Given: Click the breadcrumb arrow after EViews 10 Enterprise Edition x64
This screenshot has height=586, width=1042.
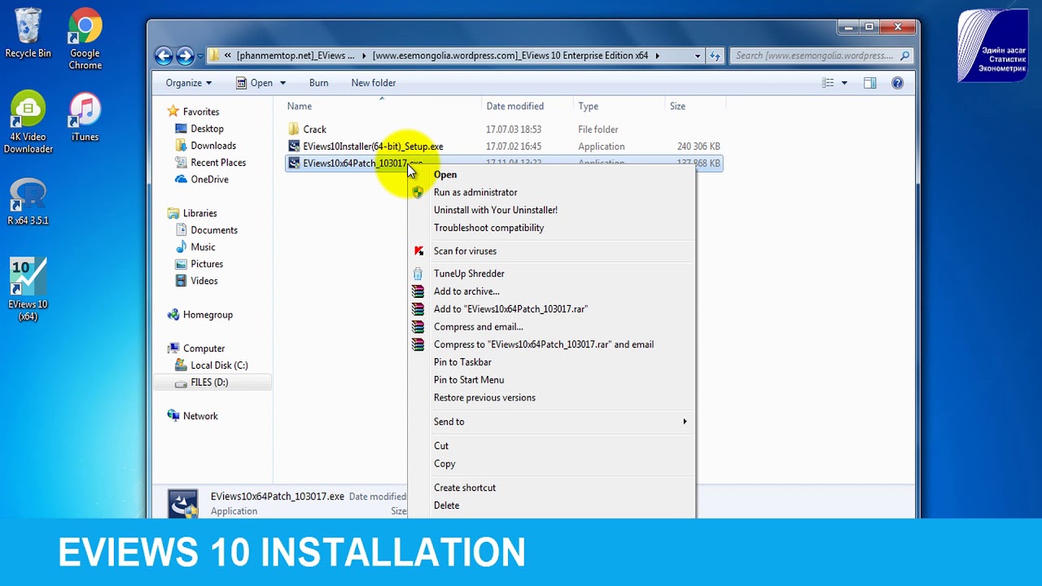Looking at the screenshot, I should [658, 56].
